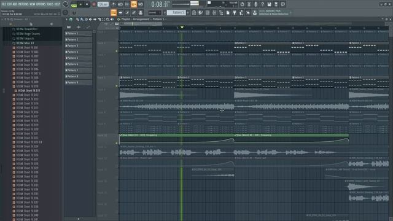Open the FILE menu

point(4,4)
